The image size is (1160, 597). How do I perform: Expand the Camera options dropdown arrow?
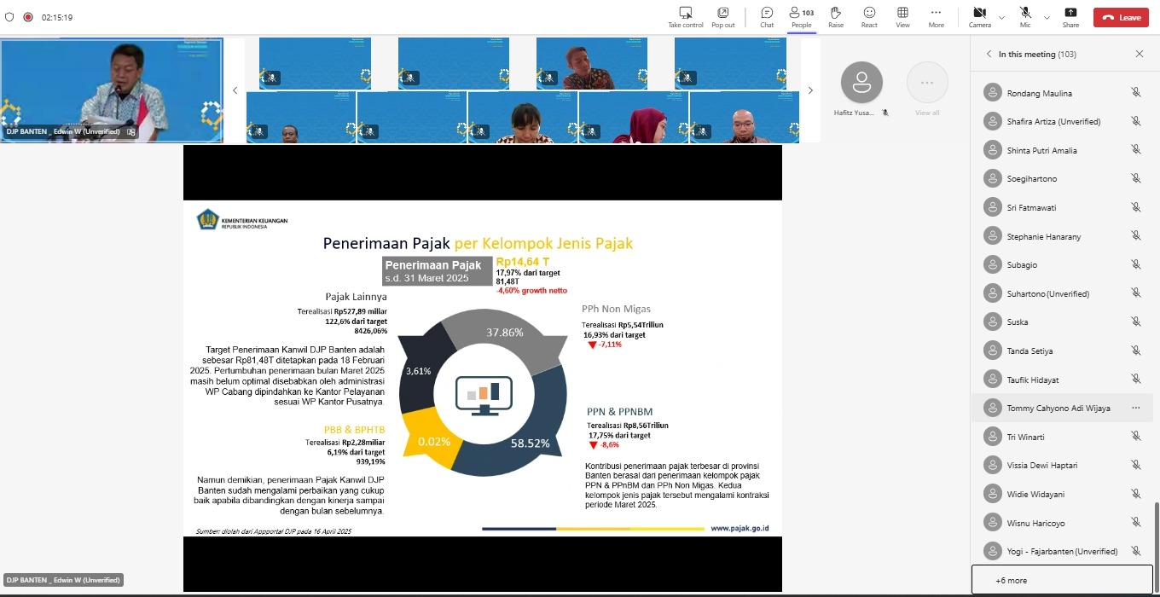1001,17
